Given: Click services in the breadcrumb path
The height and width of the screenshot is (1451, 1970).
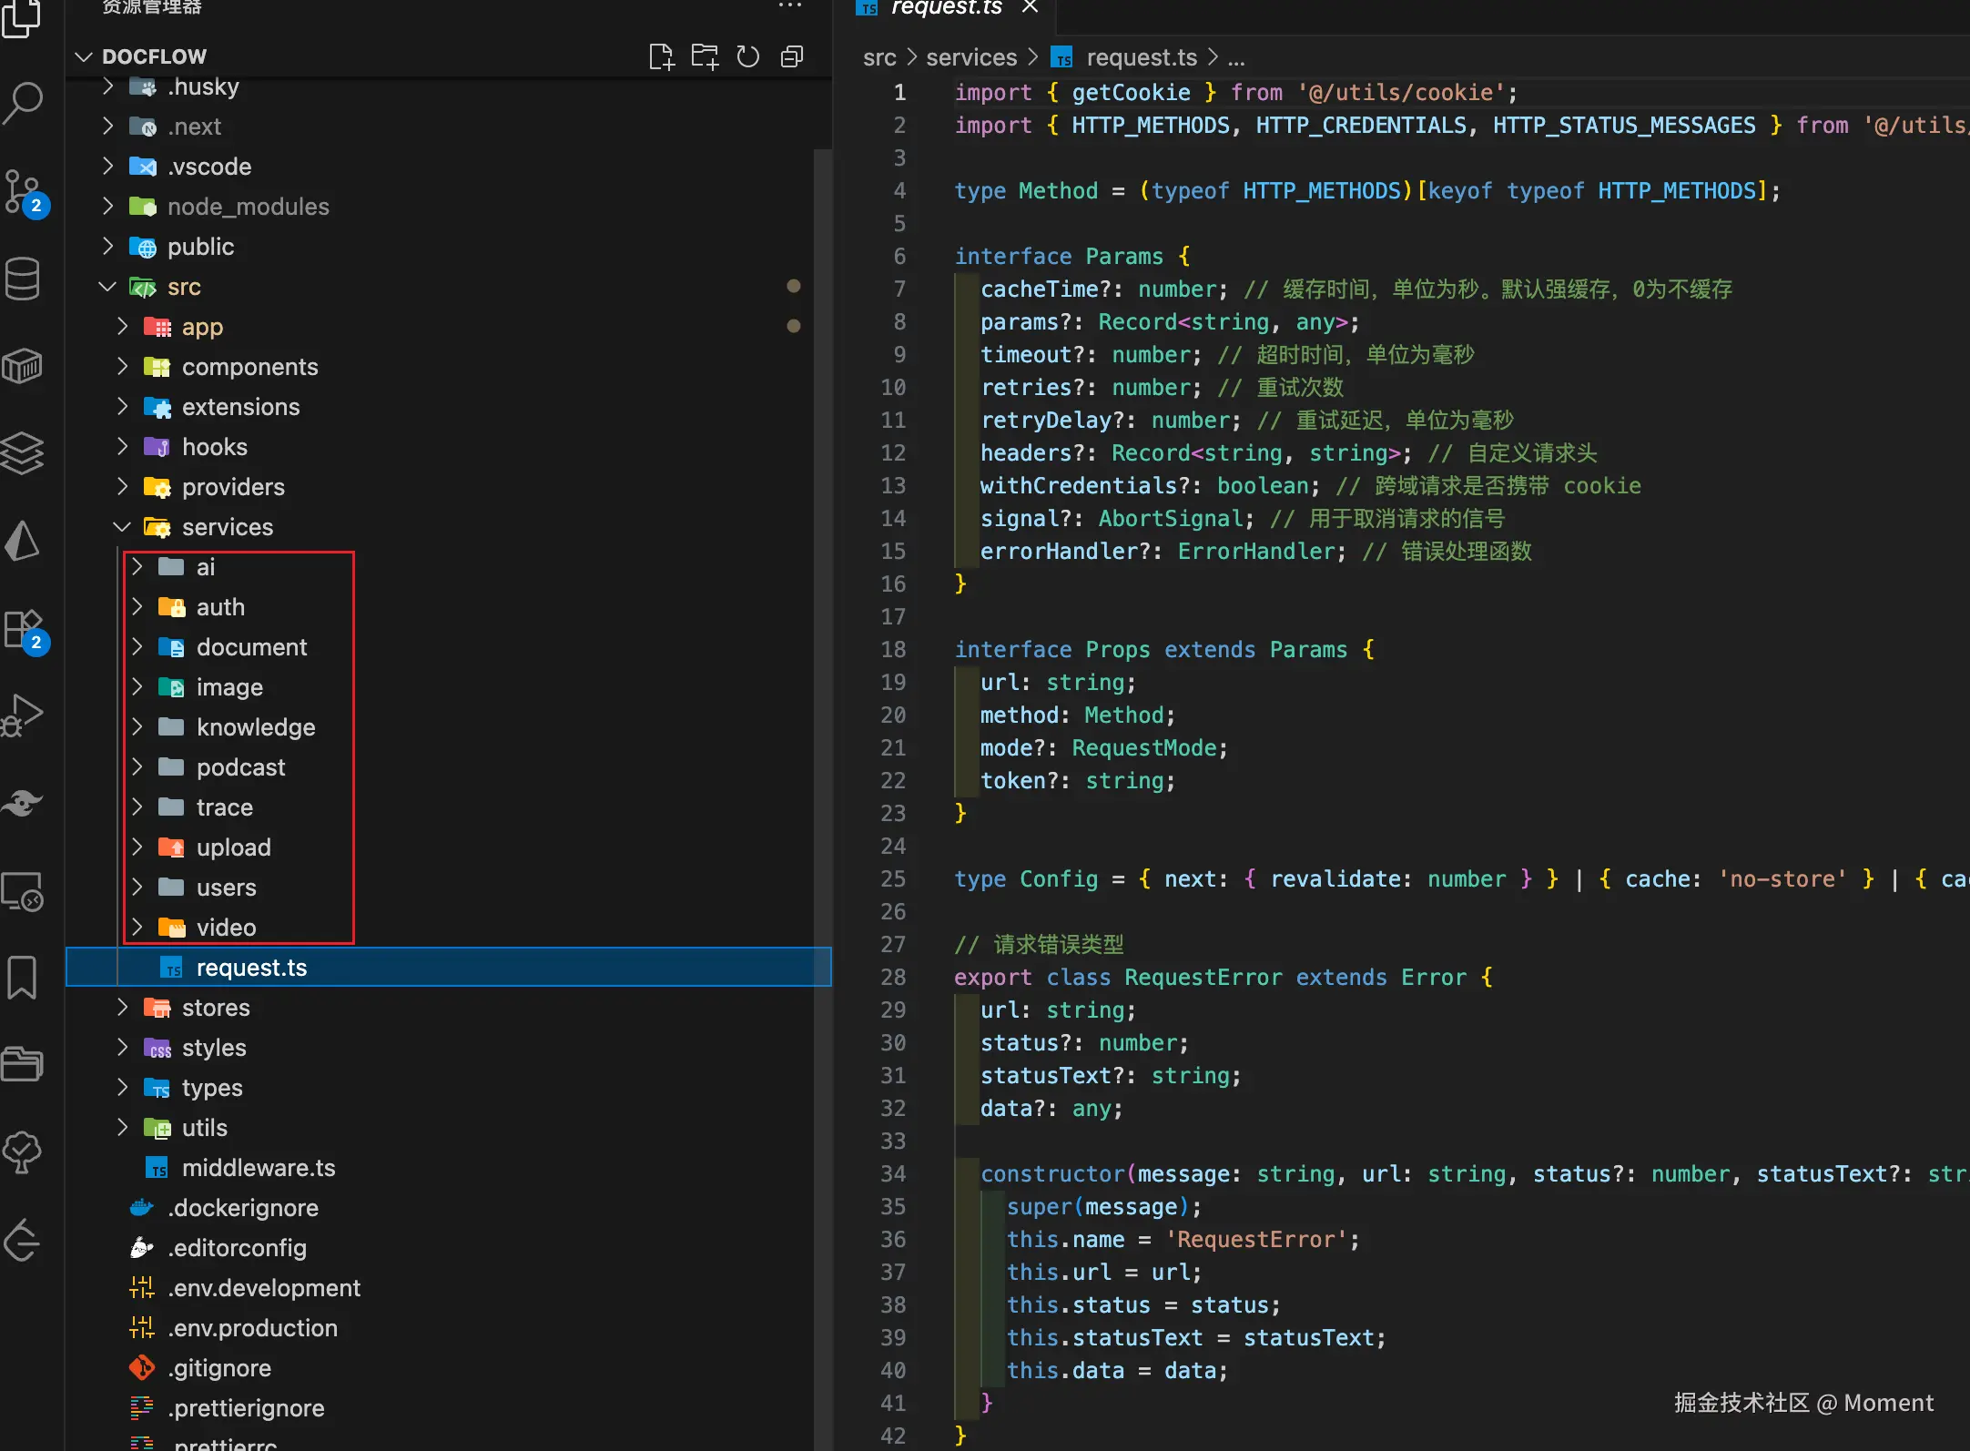Looking at the screenshot, I should (970, 57).
